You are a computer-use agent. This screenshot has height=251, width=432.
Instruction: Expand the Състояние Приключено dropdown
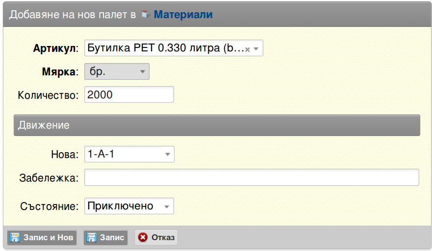tap(129, 206)
